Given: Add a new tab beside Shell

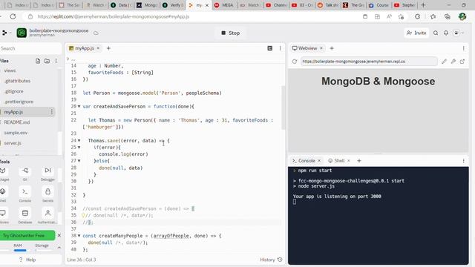Looking at the screenshot, I should [x=359, y=161].
